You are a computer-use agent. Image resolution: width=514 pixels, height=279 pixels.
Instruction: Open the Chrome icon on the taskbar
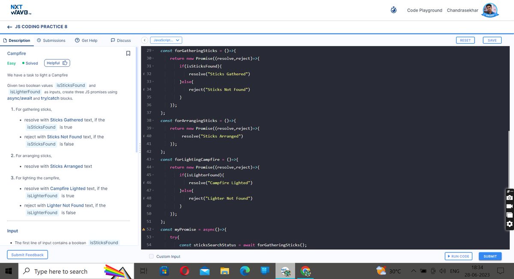(x=305, y=271)
